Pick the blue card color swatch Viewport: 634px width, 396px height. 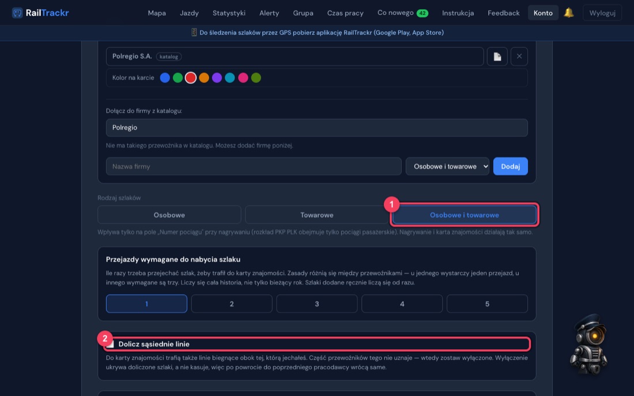[x=165, y=78]
